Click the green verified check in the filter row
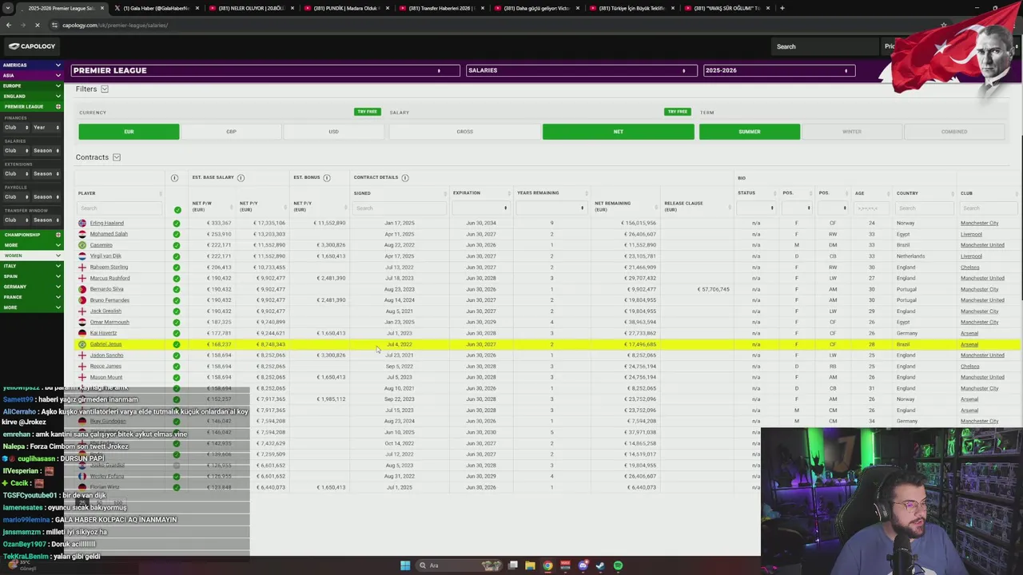 177,209
